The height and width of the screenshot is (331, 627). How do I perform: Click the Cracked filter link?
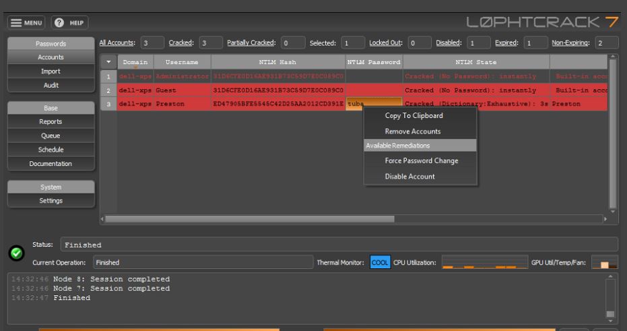click(181, 43)
